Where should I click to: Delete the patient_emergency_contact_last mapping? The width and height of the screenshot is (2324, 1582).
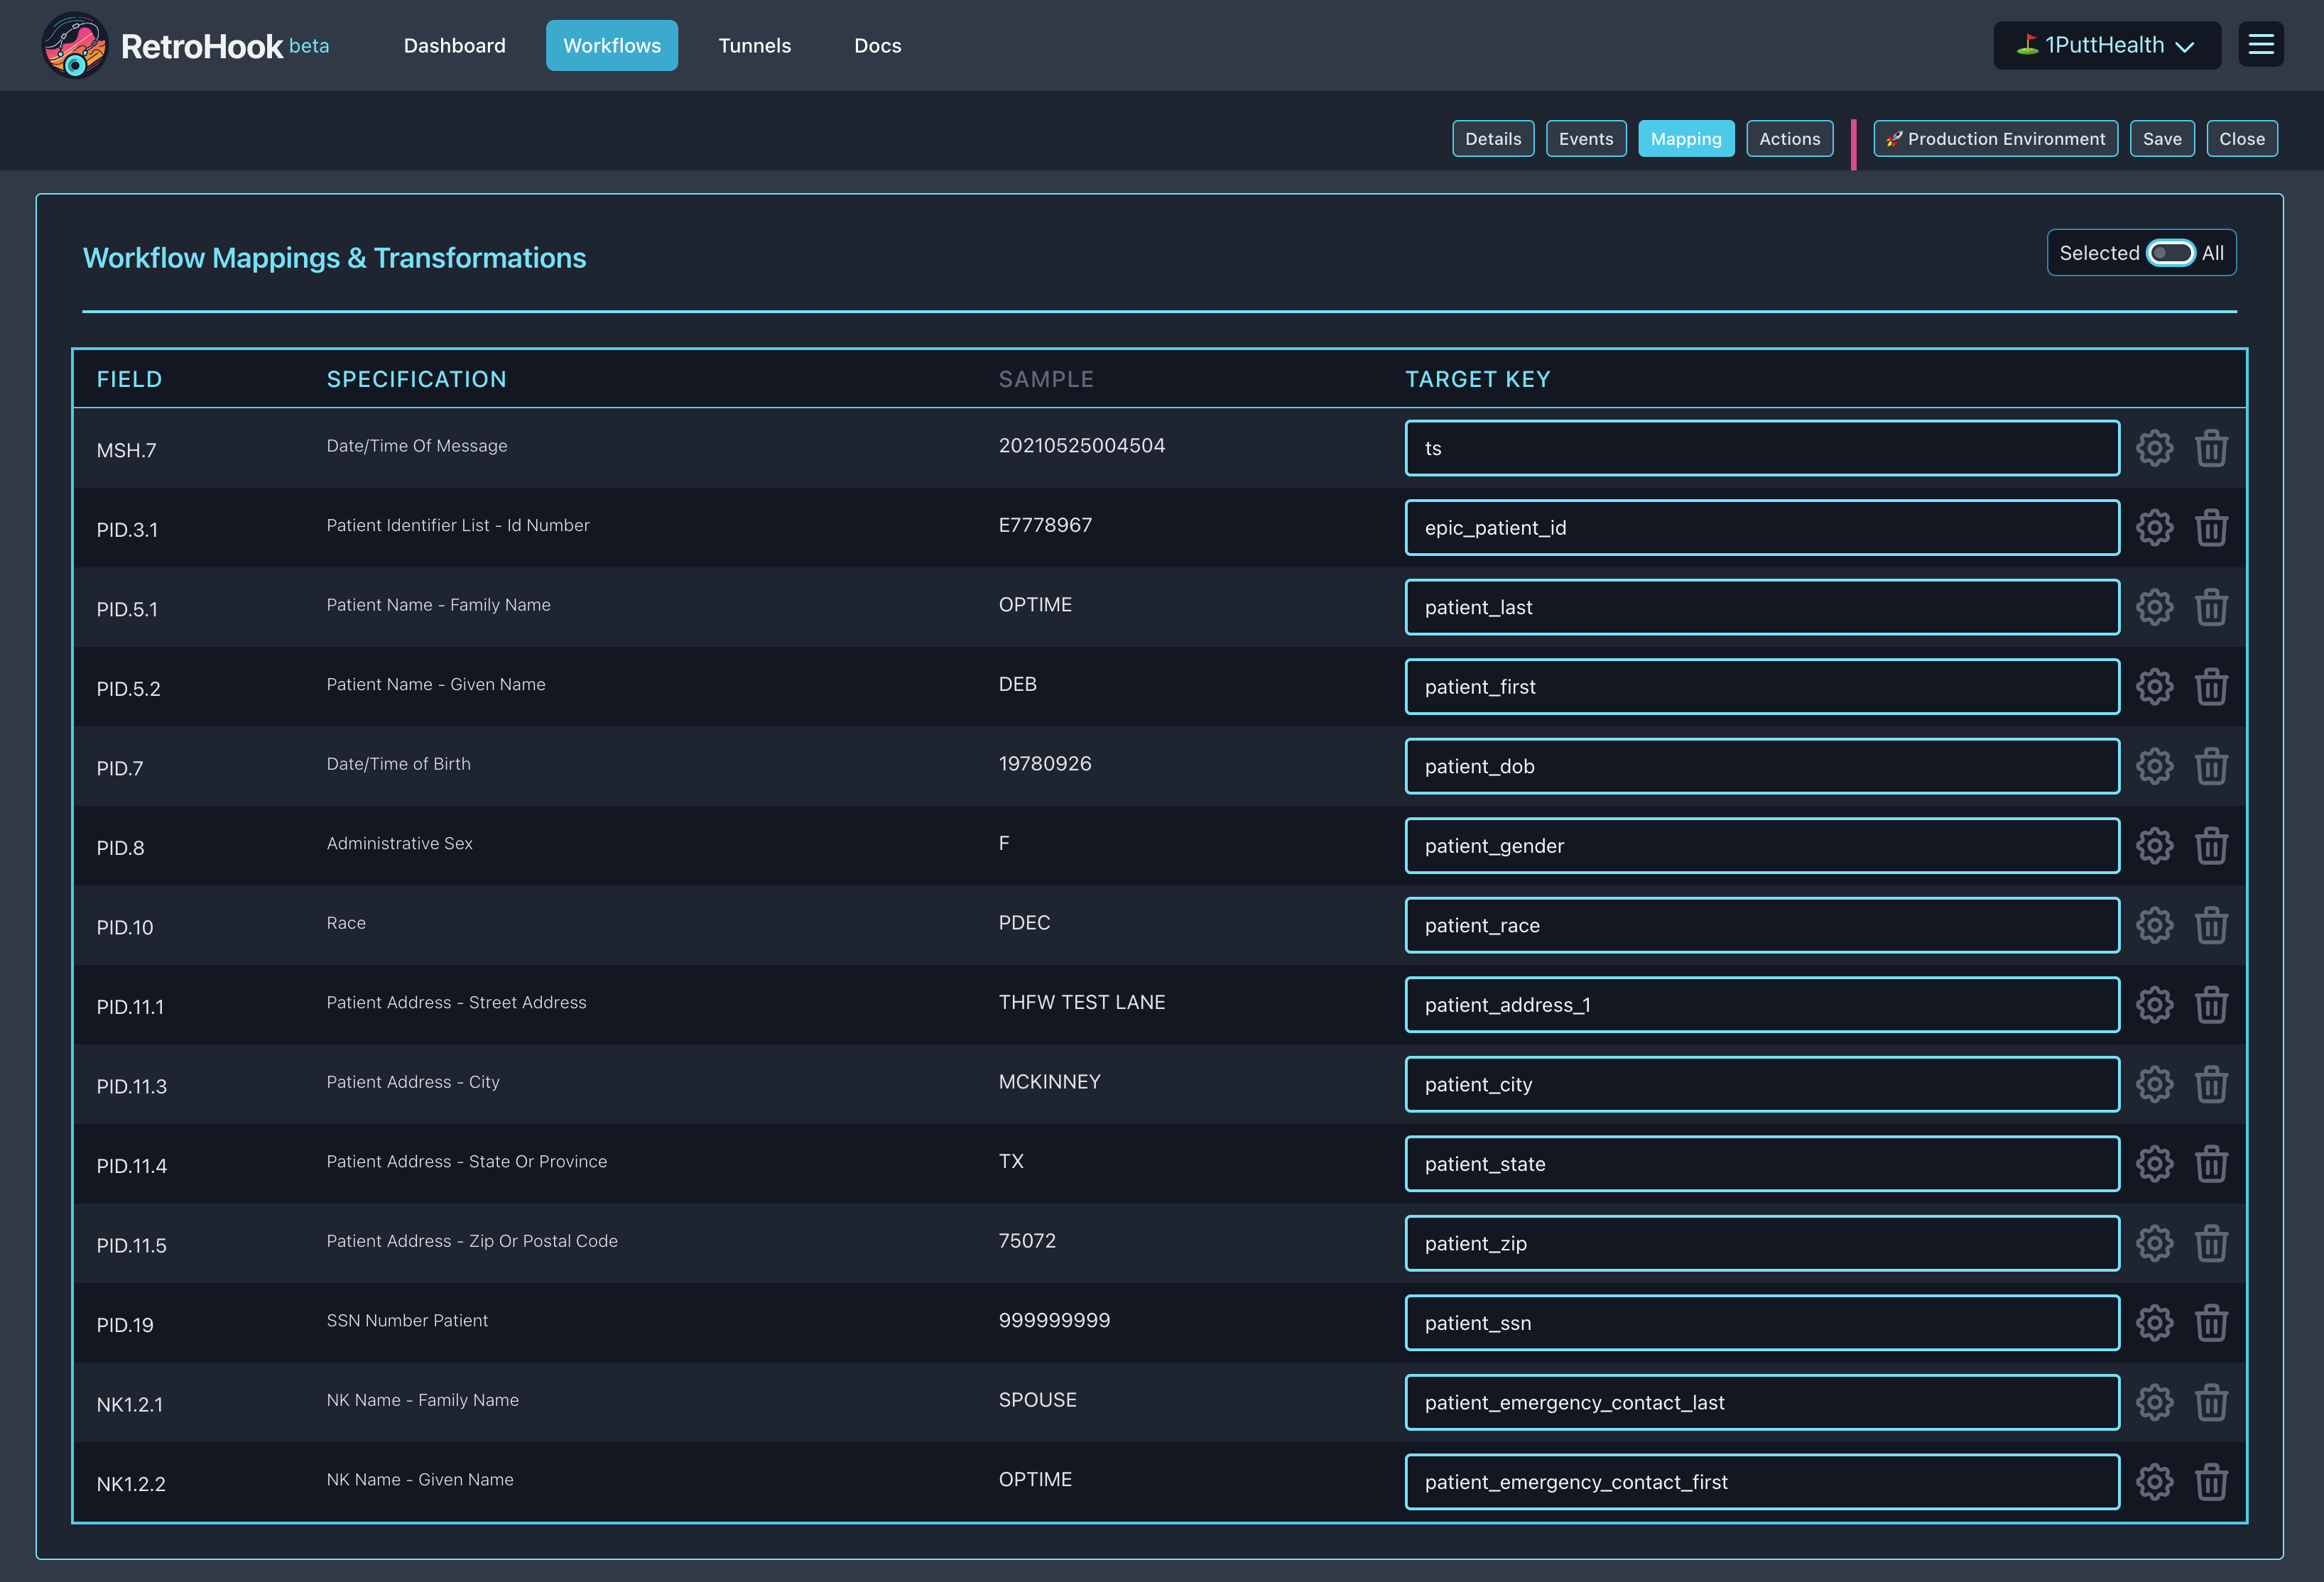coord(2211,1402)
